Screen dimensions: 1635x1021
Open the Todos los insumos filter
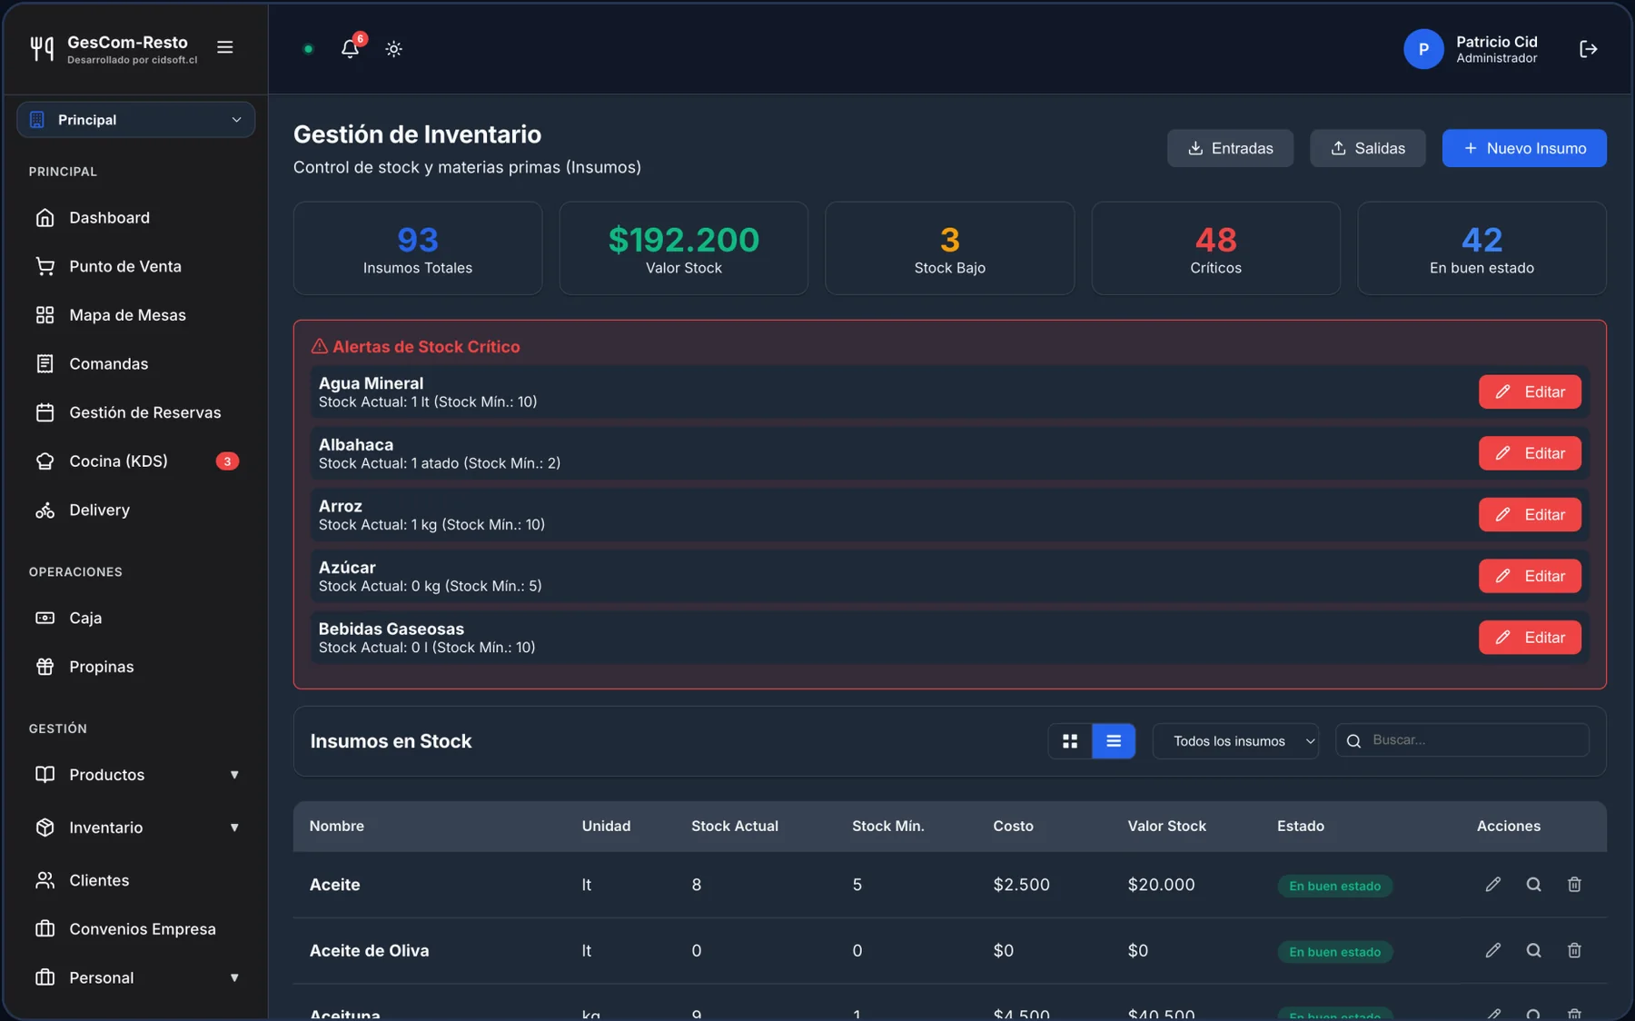click(x=1235, y=741)
